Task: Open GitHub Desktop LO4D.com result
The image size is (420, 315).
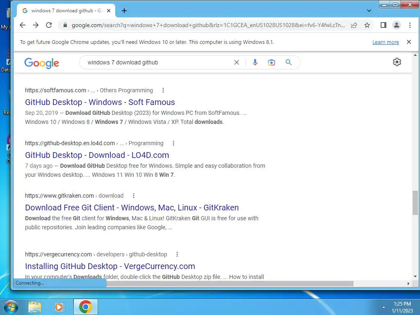Action: [97, 155]
